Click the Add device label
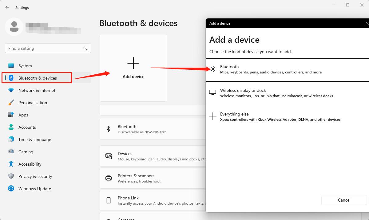The width and height of the screenshot is (369, 220). (x=133, y=77)
